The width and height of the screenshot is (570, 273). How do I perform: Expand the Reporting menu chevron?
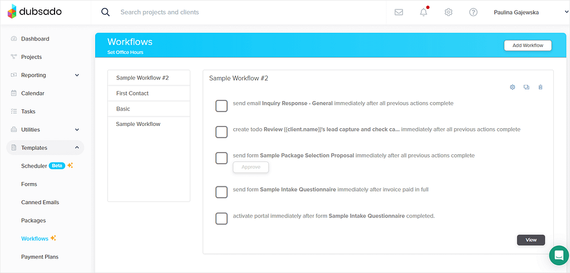[77, 75]
